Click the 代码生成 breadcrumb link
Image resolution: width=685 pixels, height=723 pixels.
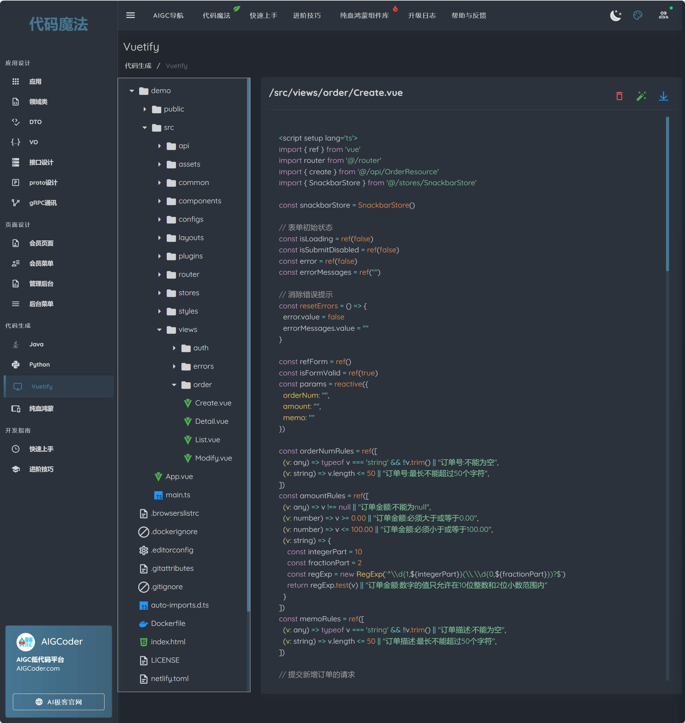click(138, 66)
